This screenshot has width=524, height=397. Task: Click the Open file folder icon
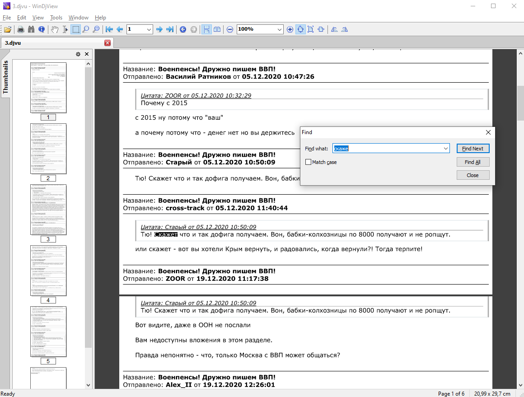point(8,29)
